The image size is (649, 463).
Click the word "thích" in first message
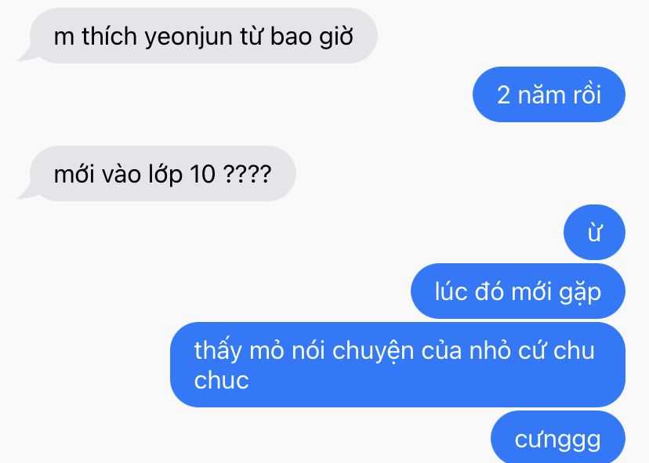pyautogui.click(x=109, y=36)
